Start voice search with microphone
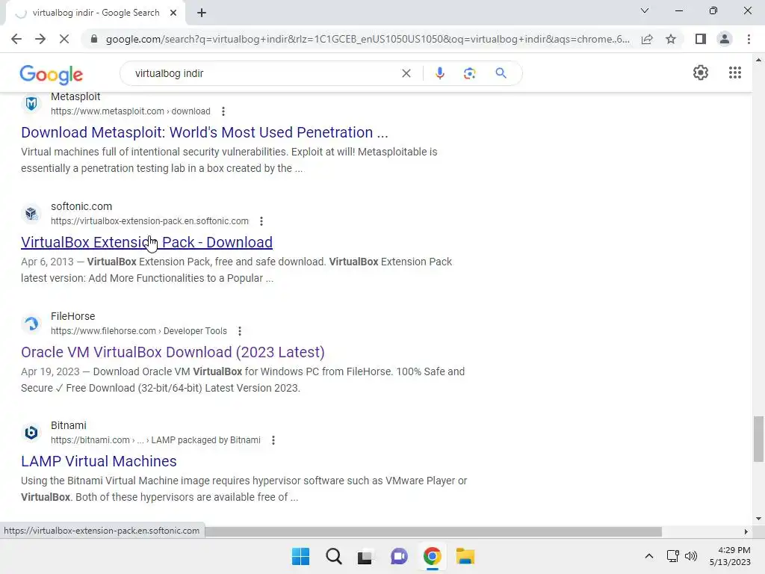765x574 pixels. [439, 73]
